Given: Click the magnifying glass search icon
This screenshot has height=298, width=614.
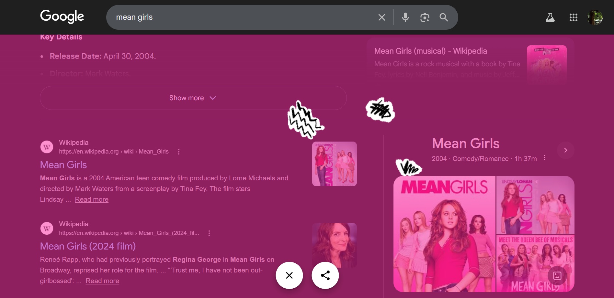Looking at the screenshot, I should [x=444, y=17].
